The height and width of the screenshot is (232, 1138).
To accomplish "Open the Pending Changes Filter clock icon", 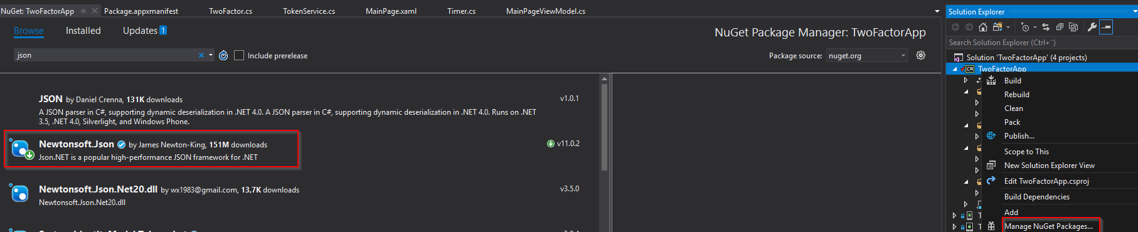I will pyautogui.click(x=1025, y=27).
